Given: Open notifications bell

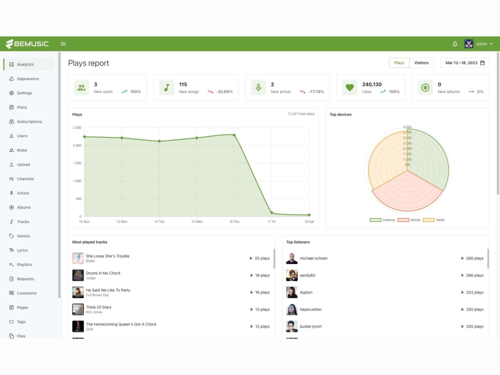Looking at the screenshot, I should 454,43.
